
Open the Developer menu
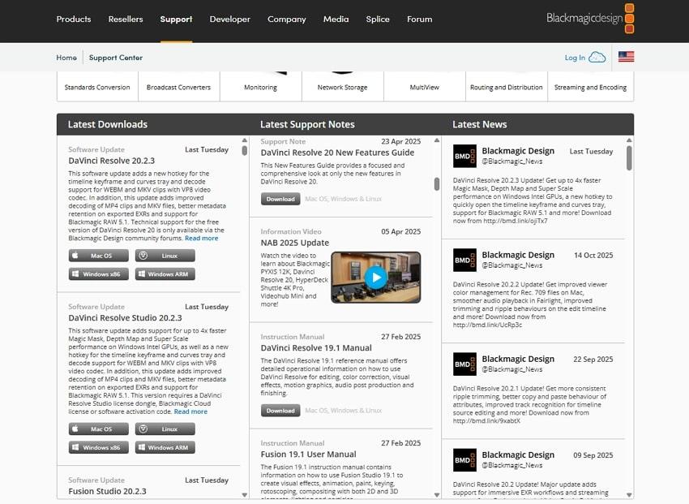(x=230, y=19)
